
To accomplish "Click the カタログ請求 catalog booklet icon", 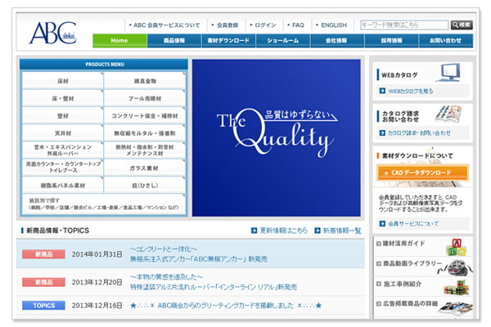I will [453, 114].
